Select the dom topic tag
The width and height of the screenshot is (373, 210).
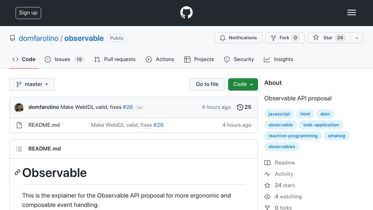click(325, 114)
